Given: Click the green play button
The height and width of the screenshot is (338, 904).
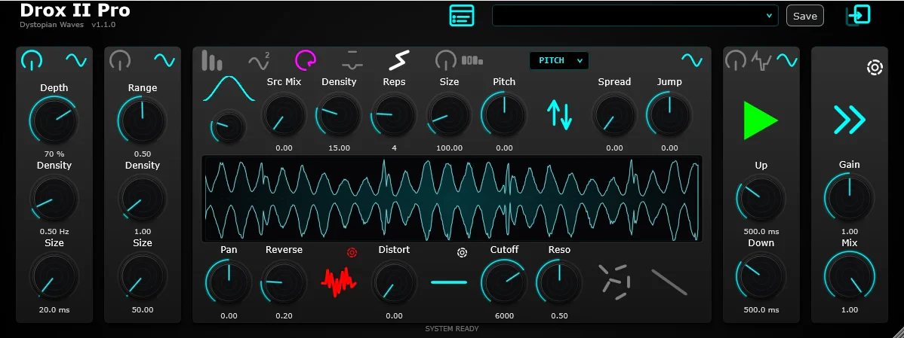Looking at the screenshot, I should pos(761,120).
